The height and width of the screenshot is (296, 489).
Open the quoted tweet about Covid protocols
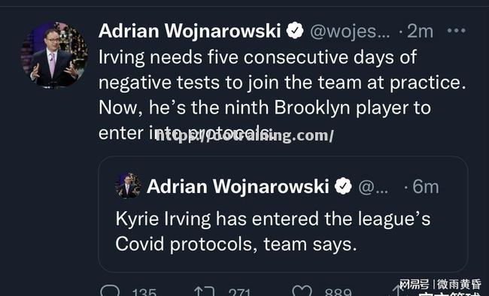[x=283, y=214]
